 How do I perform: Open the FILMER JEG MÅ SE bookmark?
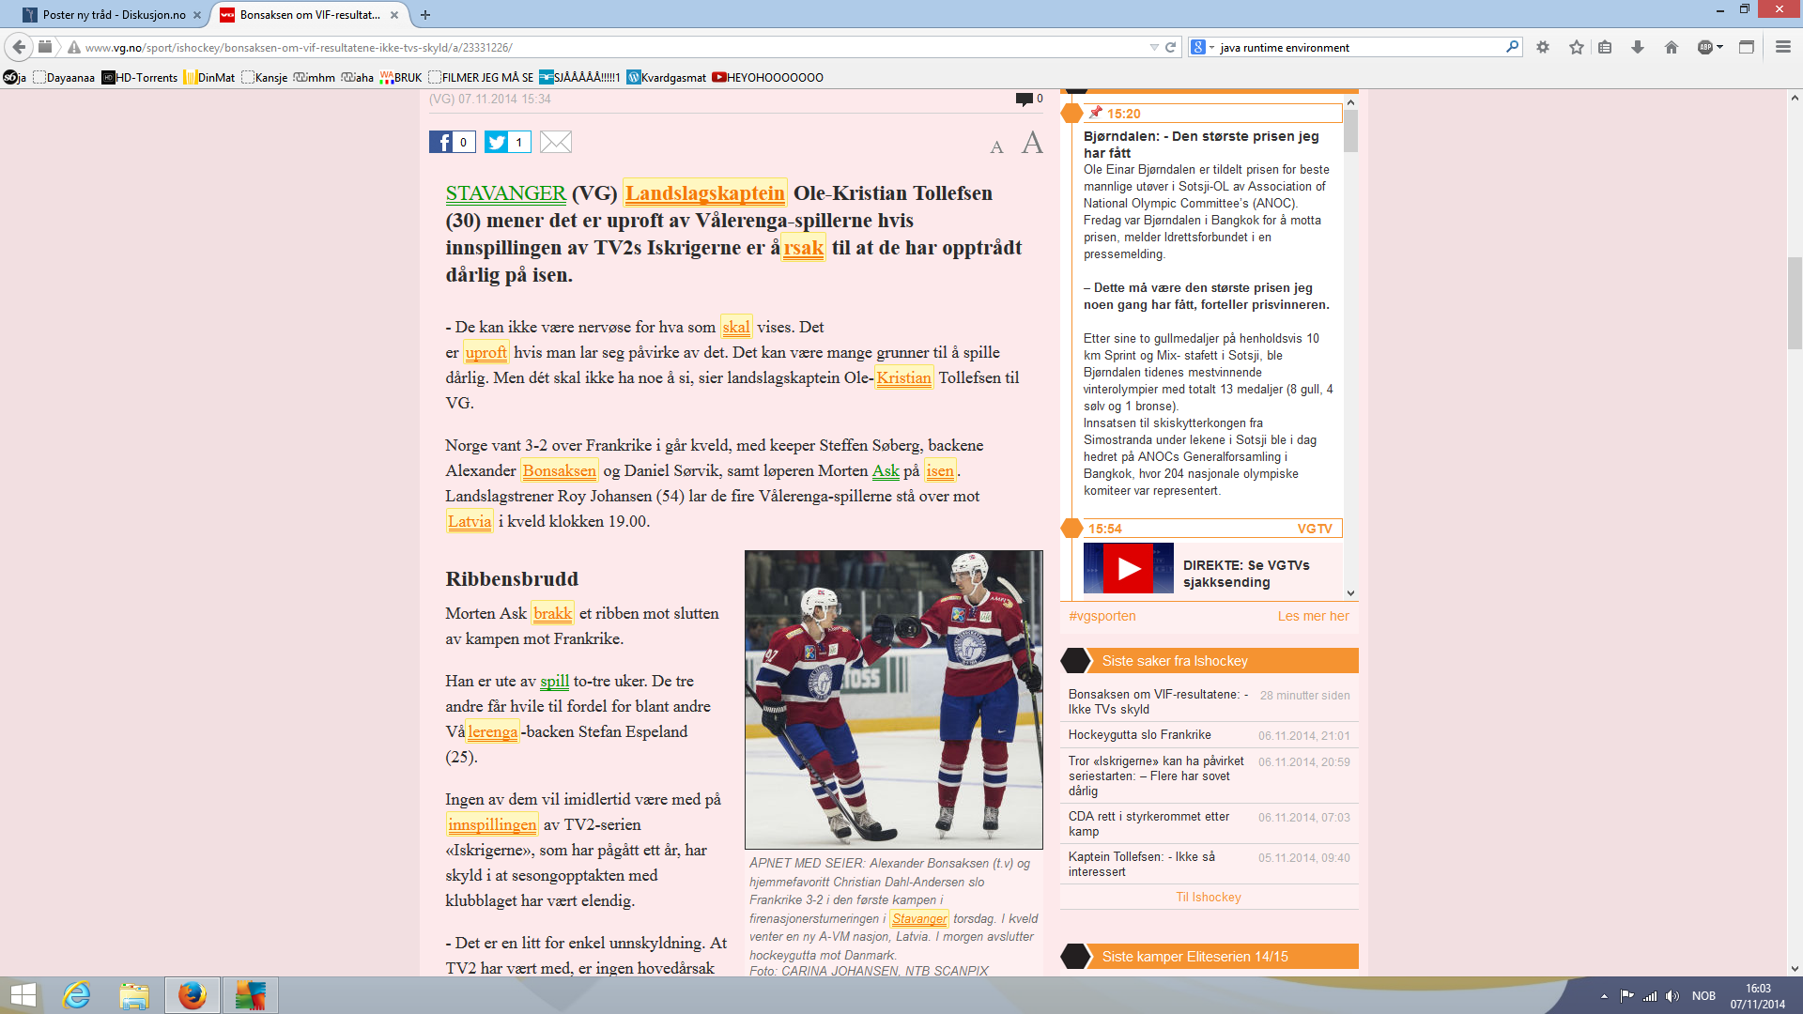pos(481,78)
